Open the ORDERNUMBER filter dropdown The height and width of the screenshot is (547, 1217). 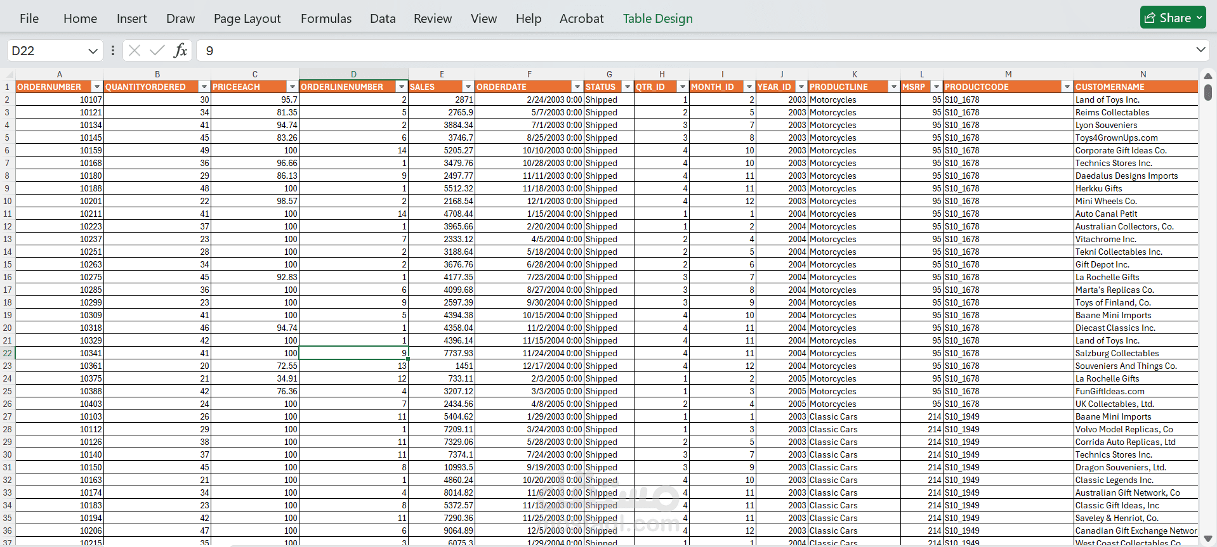click(x=96, y=87)
